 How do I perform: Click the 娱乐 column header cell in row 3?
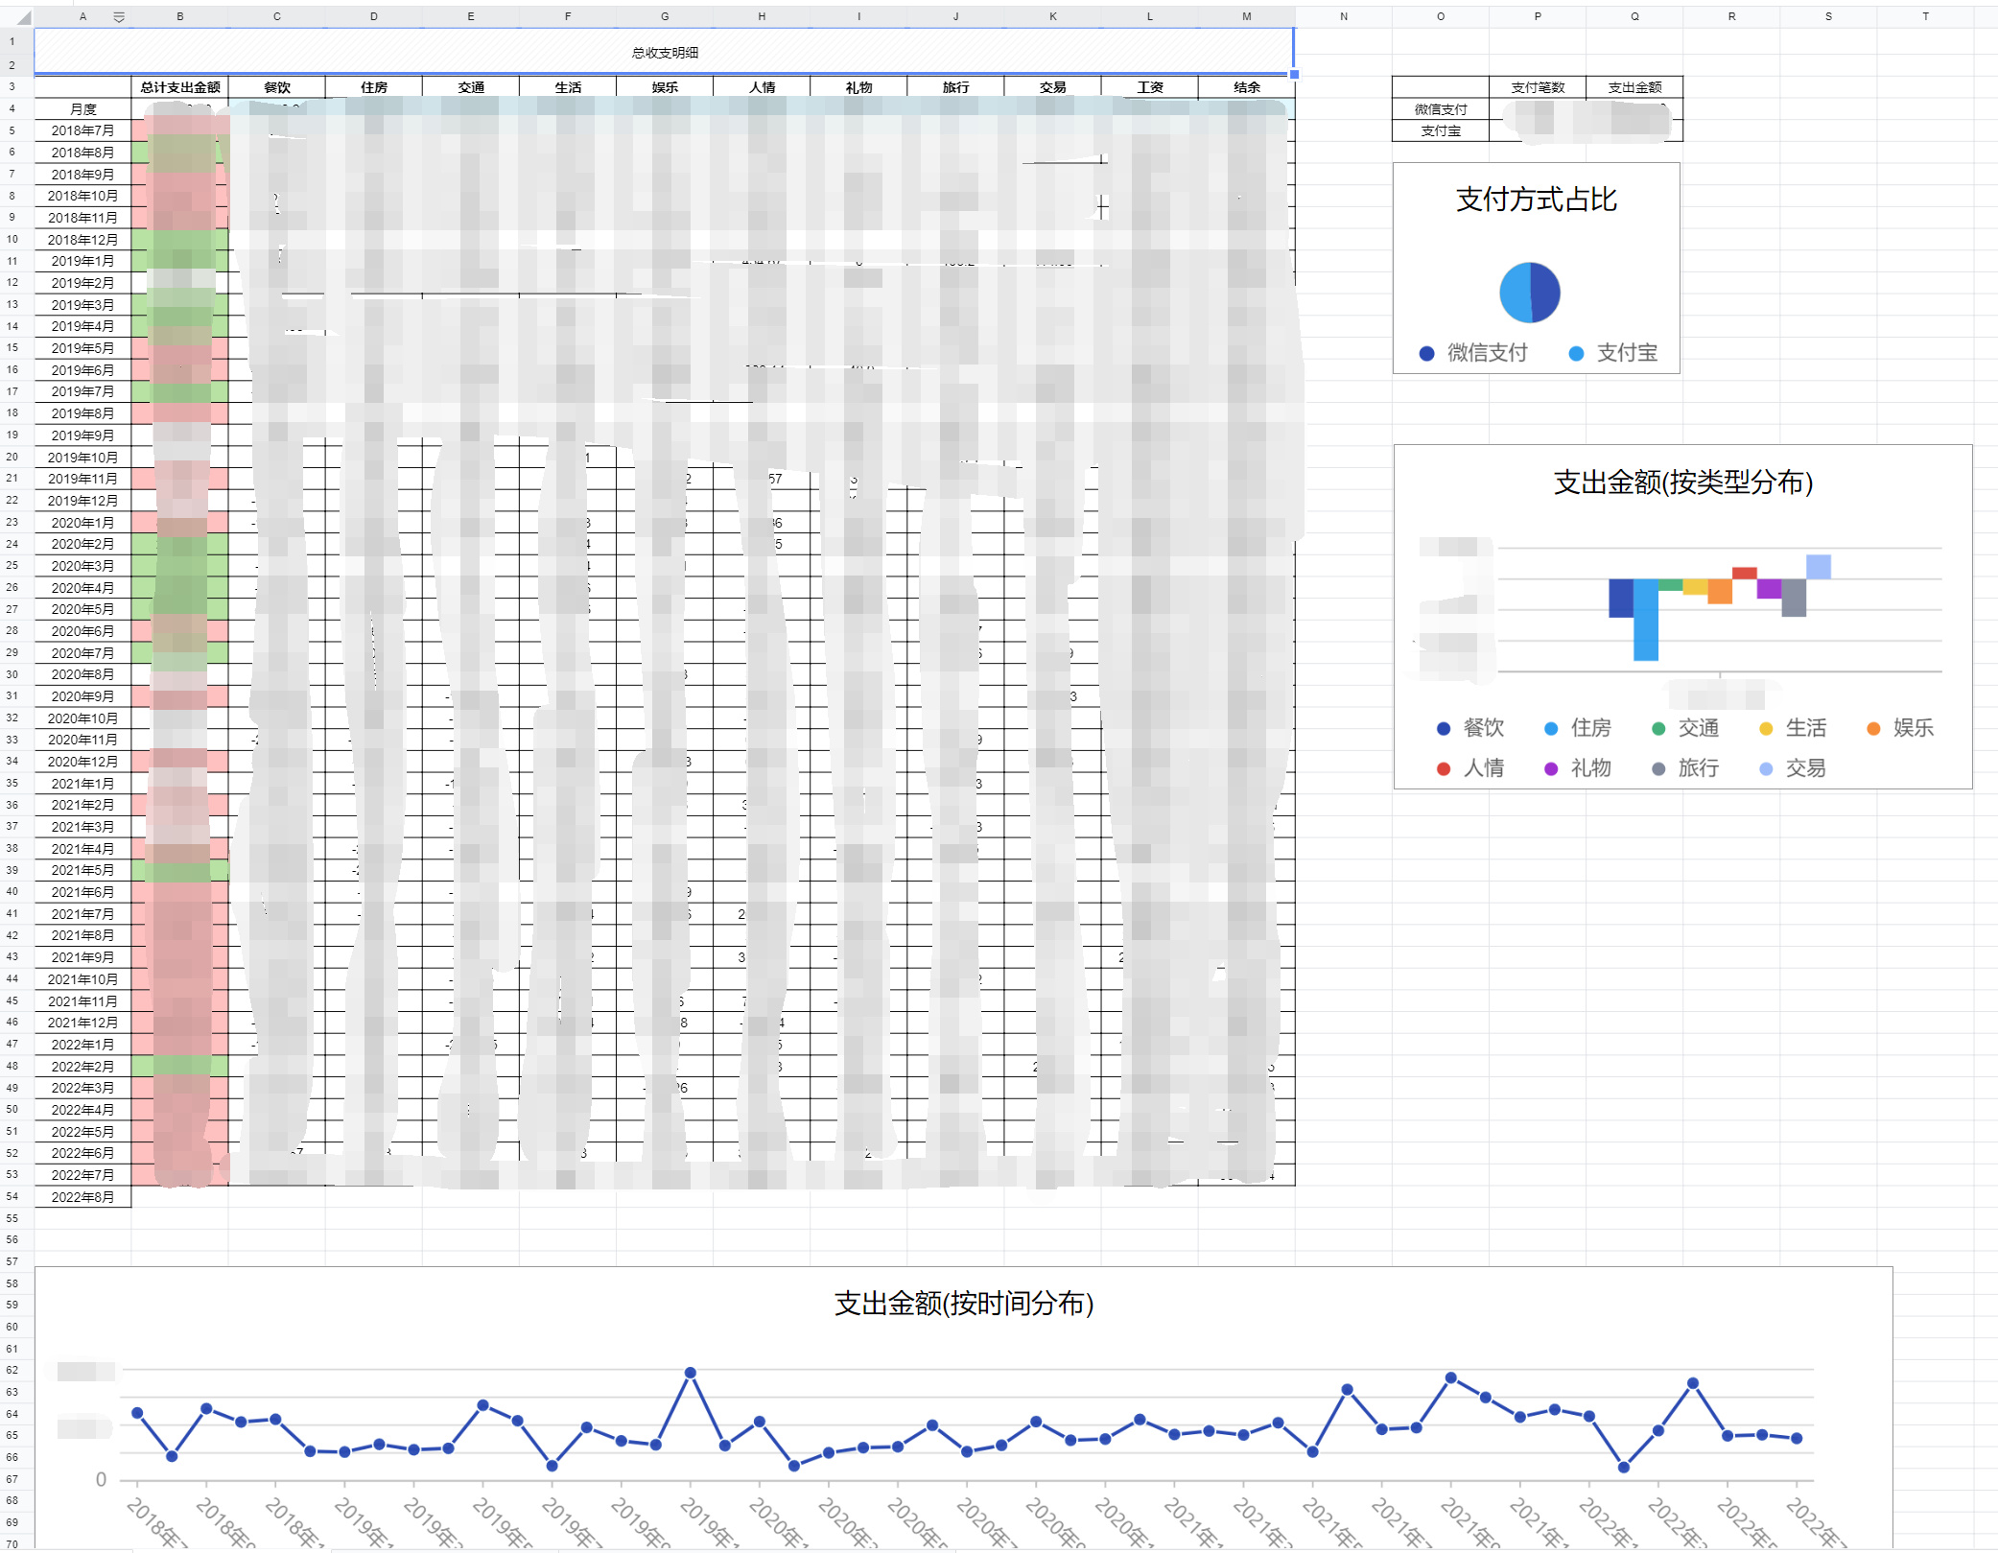coord(665,87)
